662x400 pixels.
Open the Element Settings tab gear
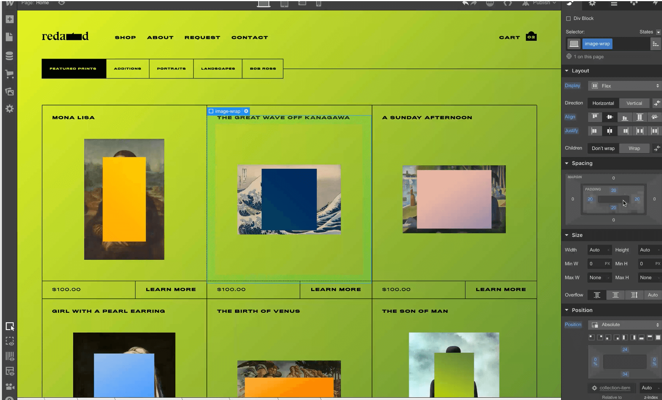(x=592, y=3)
